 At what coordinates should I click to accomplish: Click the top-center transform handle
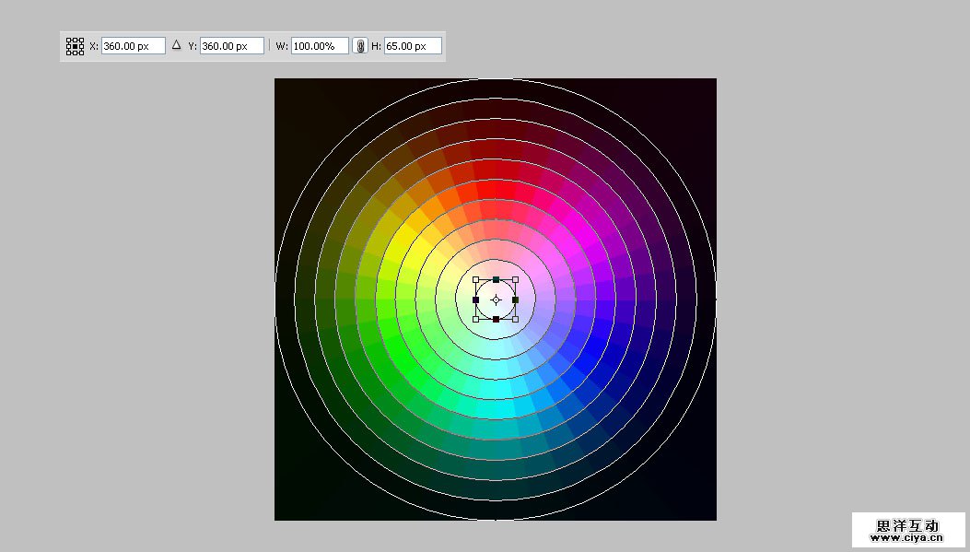point(496,279)
